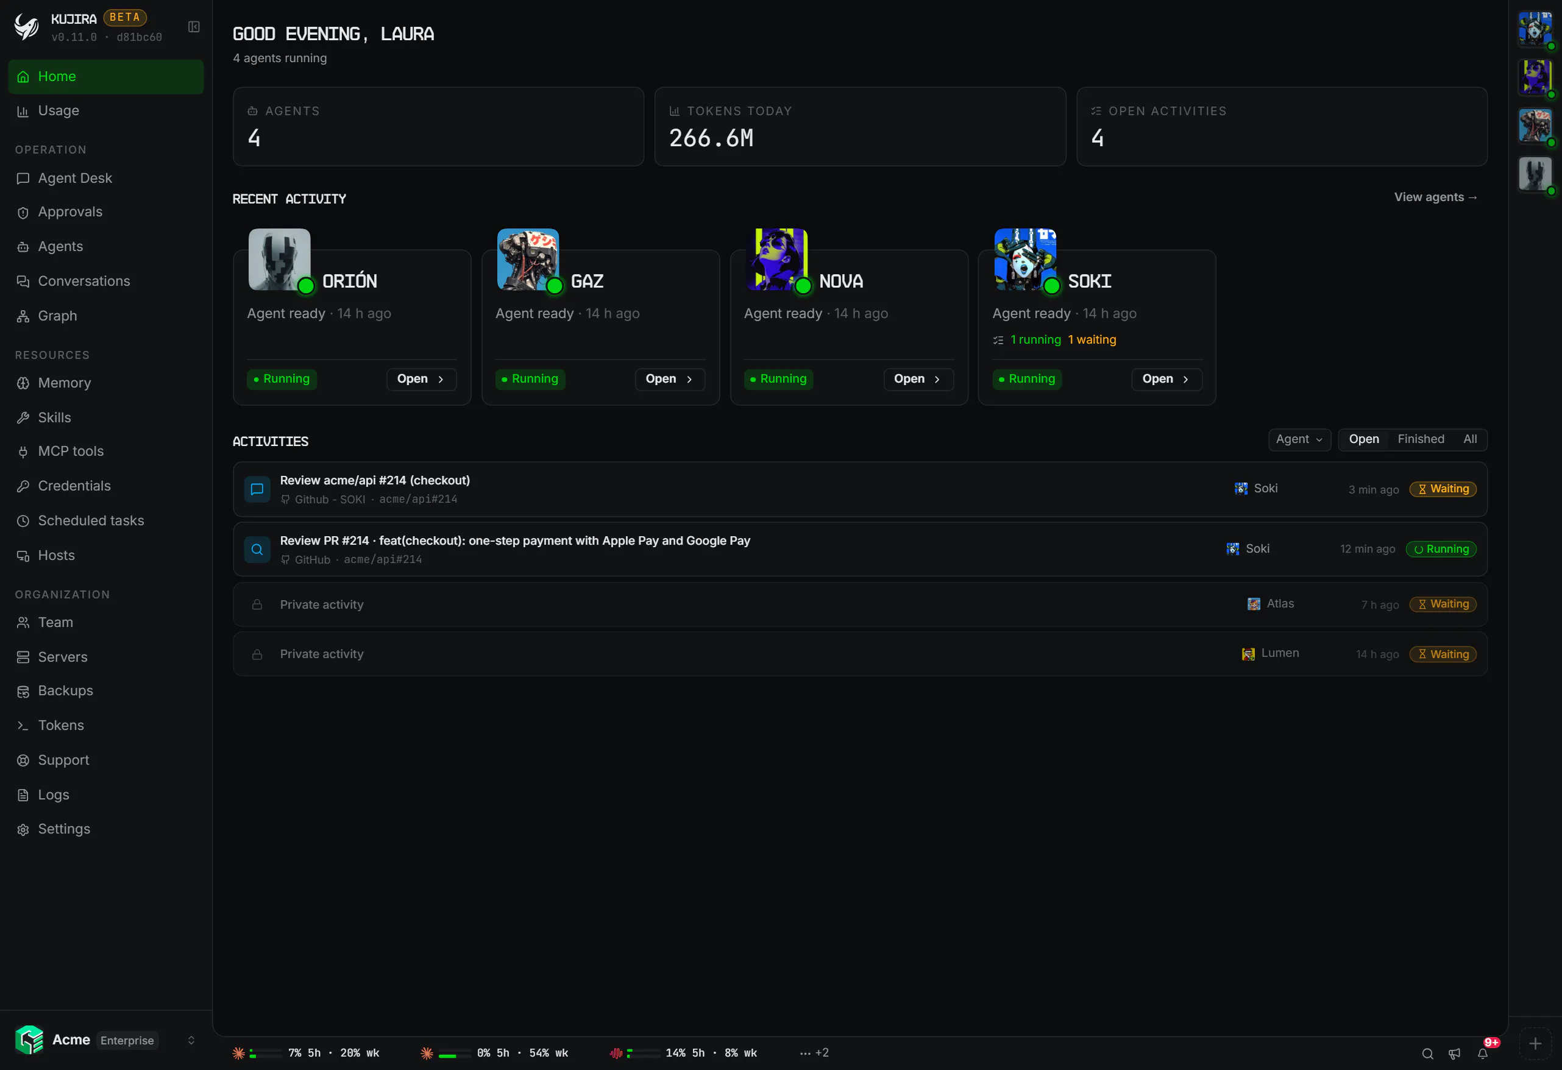
Task: Collapse the sidebar using the panel icon
Action: pyautogui.click(x=194, y=27)
